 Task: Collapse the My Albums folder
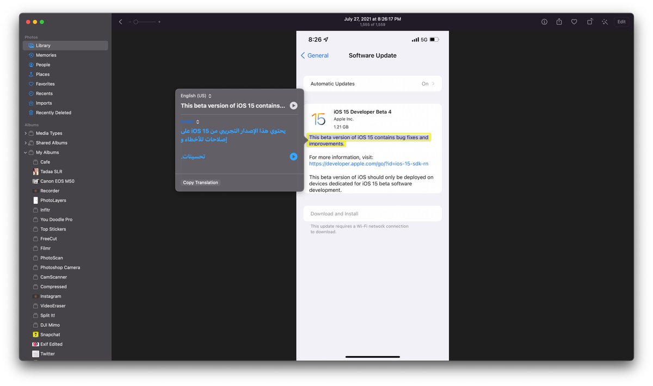[x=26, y=153]
